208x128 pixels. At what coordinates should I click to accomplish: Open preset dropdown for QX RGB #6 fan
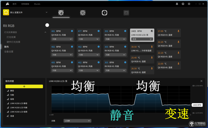click(x=89, y=70)
